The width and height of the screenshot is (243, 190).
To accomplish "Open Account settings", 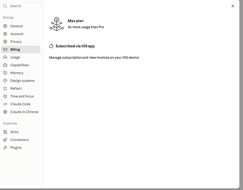I will (21, 34).
